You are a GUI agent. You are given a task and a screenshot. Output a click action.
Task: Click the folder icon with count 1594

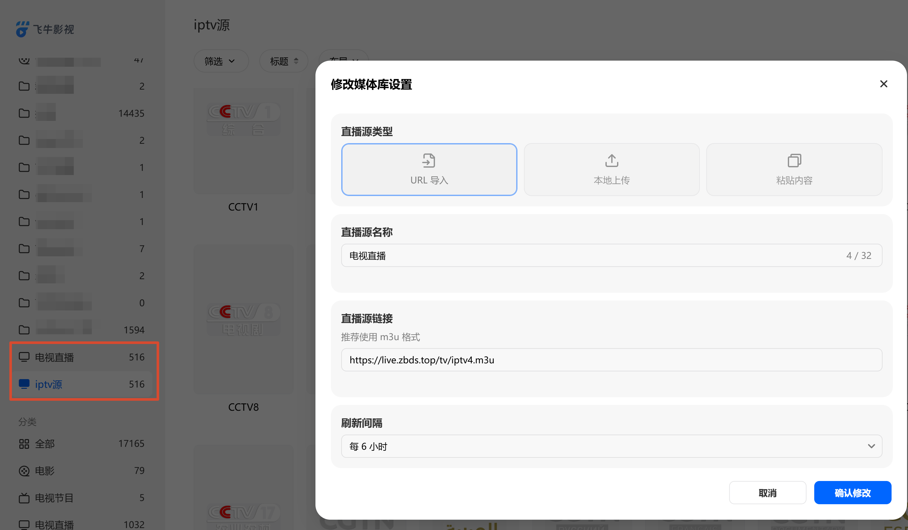click(24, 329)
